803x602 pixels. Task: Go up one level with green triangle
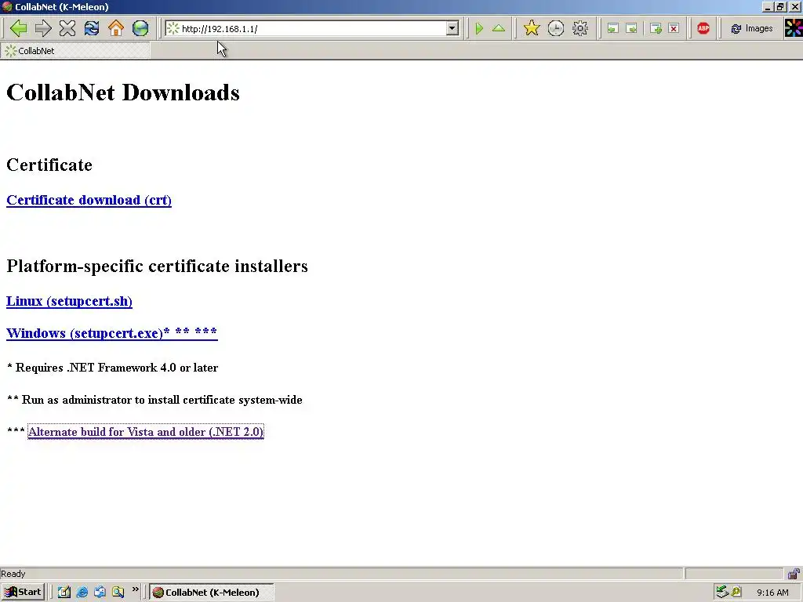click(499, 28)
